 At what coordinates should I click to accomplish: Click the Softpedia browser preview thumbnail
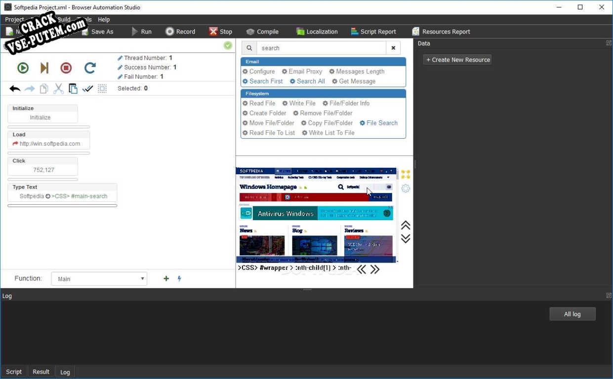(x=317, y=215)
